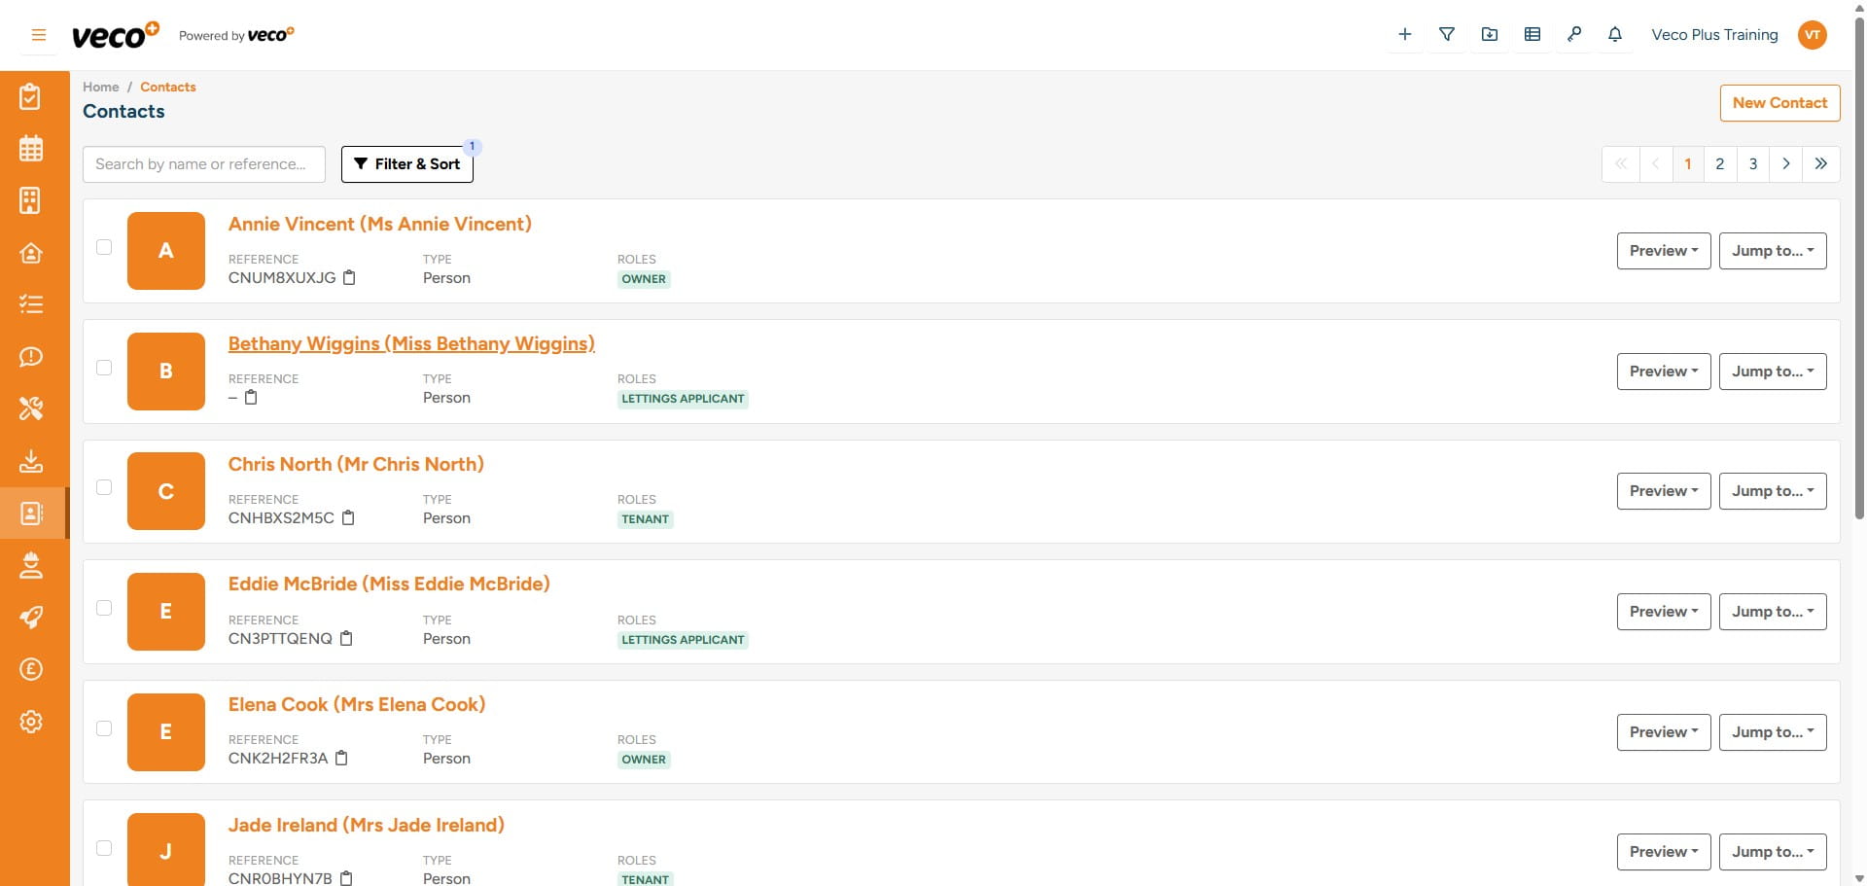Open the maintenance tools sidebar icon
The width and height of the screenshot is (1867, 886).
point(31,408)
